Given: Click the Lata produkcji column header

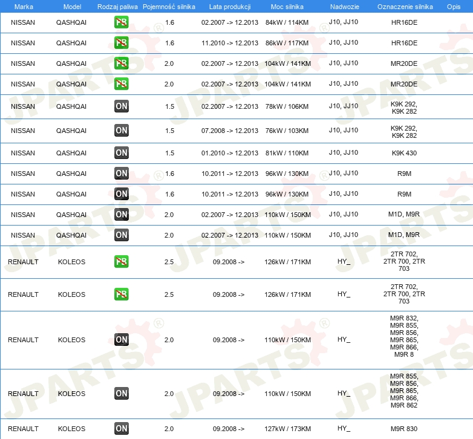Looking at the screenshot, I should tap(229, 6).
